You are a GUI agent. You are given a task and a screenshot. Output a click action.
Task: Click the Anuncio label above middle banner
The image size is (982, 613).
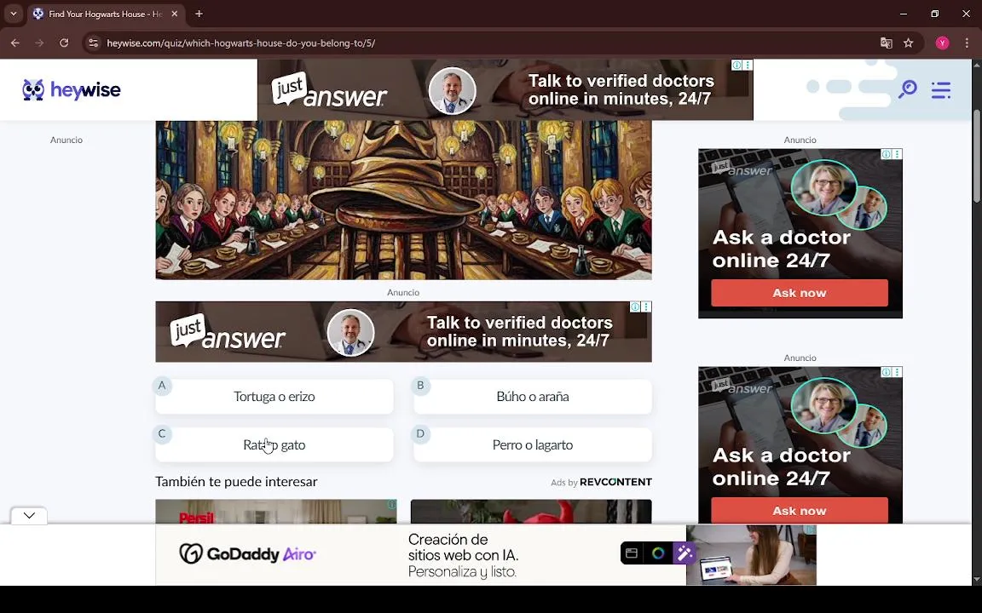[x=403, y=292]
